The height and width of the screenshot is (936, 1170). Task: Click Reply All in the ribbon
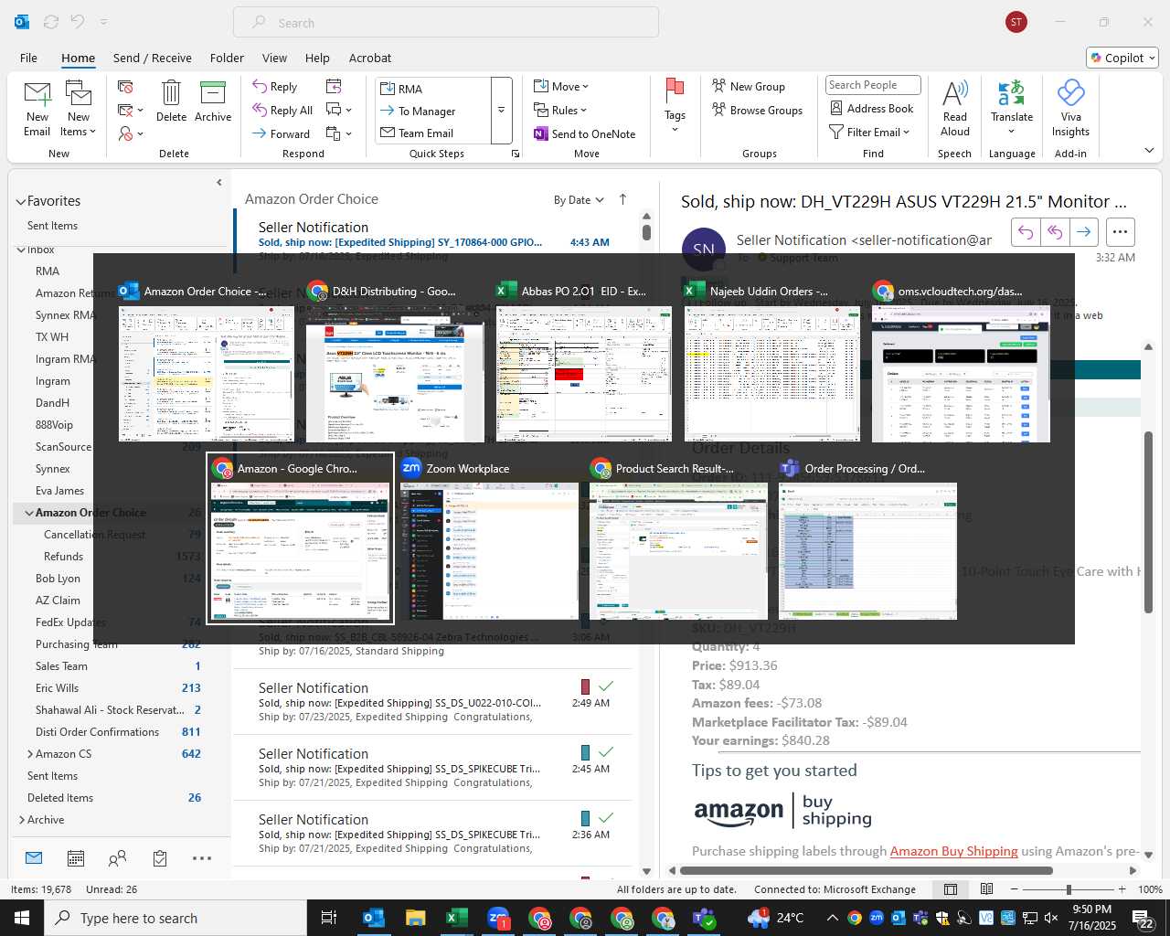tap(282, 110)
